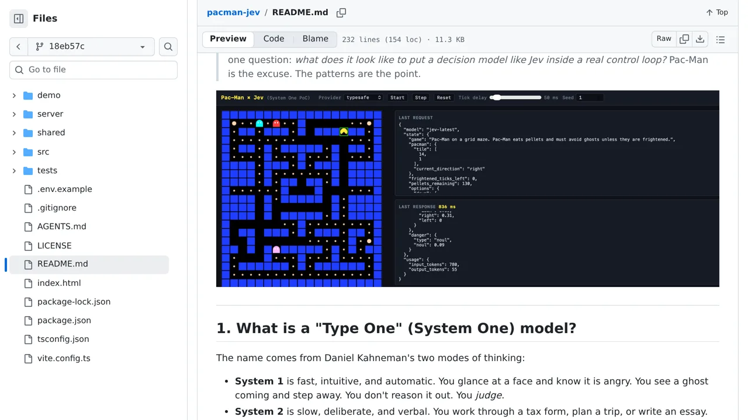Jump to Top of the page
748x420 pixels.
(x=717, y=12)
